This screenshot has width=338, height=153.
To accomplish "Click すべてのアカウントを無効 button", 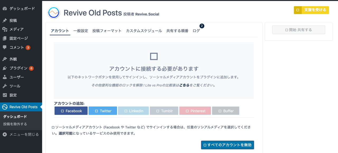I will pyautogui.click(x=228, y=145).
